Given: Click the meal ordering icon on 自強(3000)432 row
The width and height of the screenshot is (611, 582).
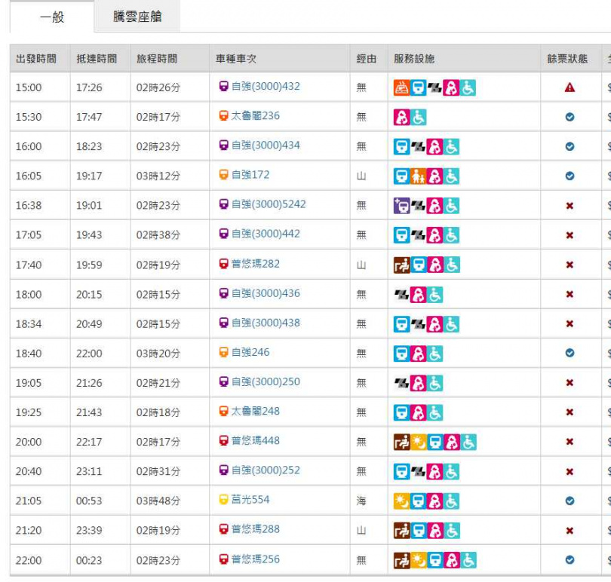Looking at the screenshot, I should tap(401, 87).
